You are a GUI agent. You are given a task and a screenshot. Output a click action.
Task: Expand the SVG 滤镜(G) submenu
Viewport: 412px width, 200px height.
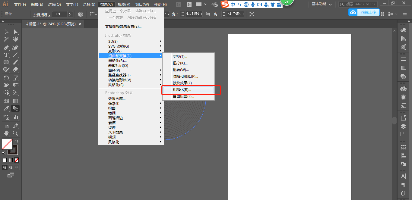131,46
